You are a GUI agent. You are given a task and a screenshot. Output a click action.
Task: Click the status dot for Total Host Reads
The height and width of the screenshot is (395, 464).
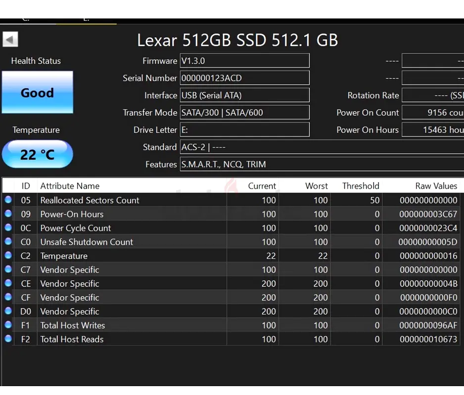(8, 339)
